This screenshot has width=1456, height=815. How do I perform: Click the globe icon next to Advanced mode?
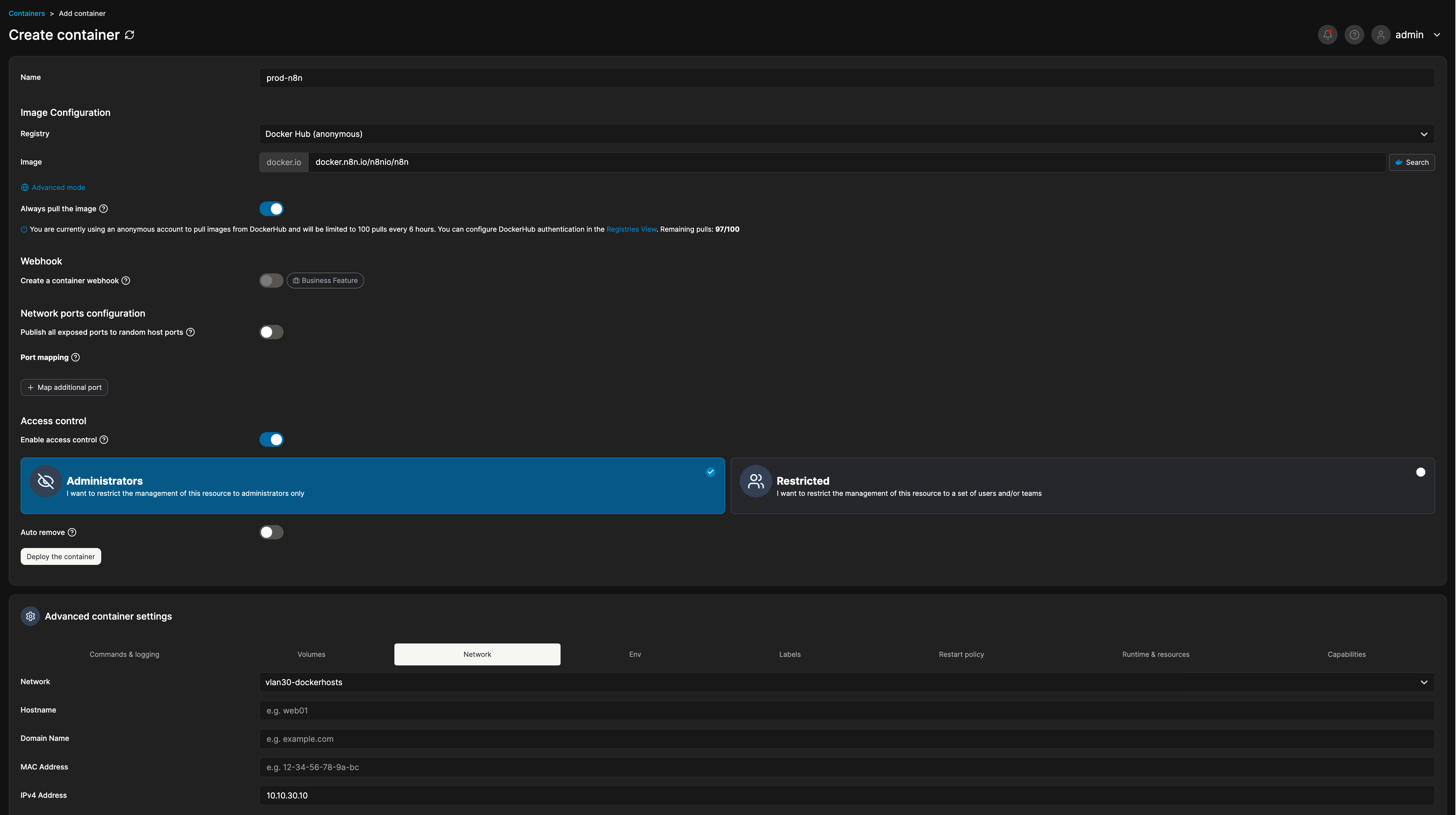pyautogui.click(x=24, y=188)
